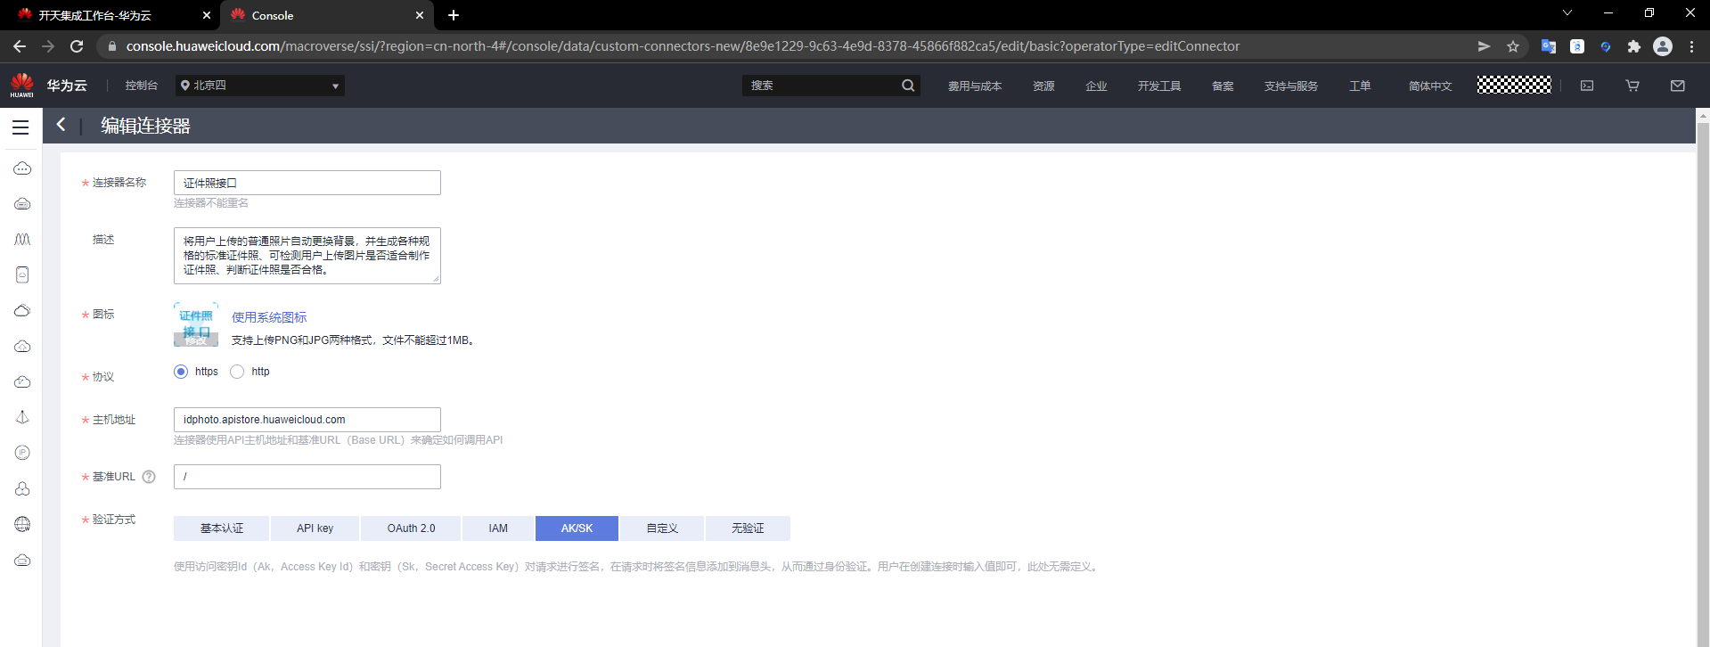
Task: Click the account name in the top bar
Action: 1514,85
